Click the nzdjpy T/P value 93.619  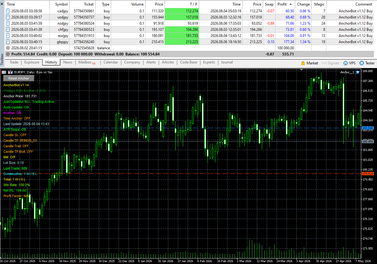pyautogui.click(x=193, y=23)
